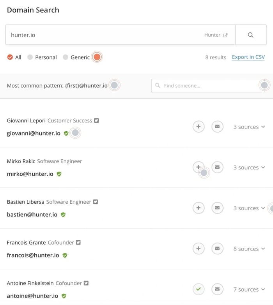Expand 8 sources for Francois Grante
The width and height of the screenshot is (273, 305).
pos(249,249)
